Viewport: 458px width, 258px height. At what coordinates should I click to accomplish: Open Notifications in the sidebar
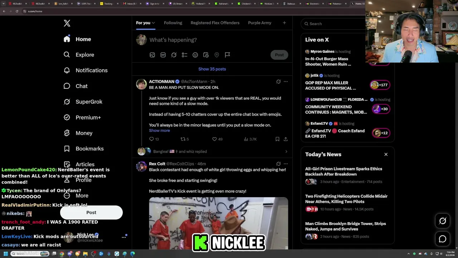coord(86,70)
